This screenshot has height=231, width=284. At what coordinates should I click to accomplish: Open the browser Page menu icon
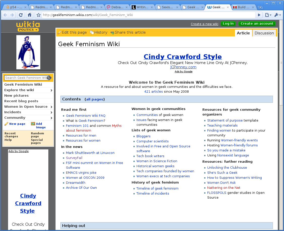click(268, 15)
